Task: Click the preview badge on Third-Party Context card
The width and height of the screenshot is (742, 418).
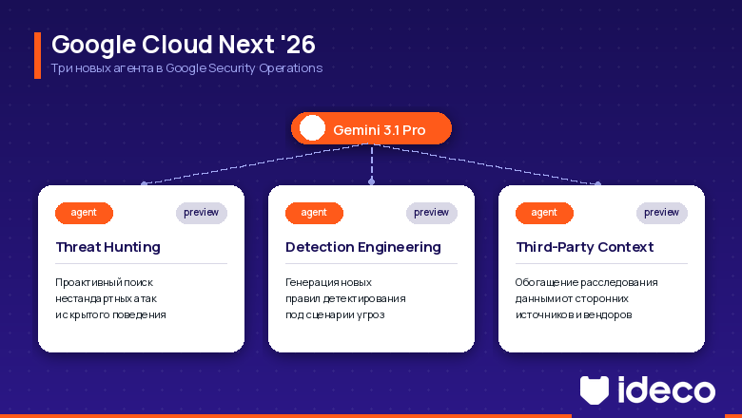Action: tap(661, 213)
